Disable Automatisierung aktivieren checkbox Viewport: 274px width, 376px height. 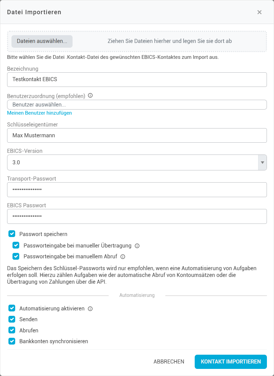tap(12, 308)
